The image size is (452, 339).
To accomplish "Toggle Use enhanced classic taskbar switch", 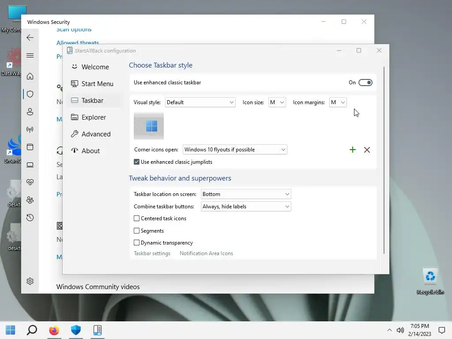I will click(365, 83).
